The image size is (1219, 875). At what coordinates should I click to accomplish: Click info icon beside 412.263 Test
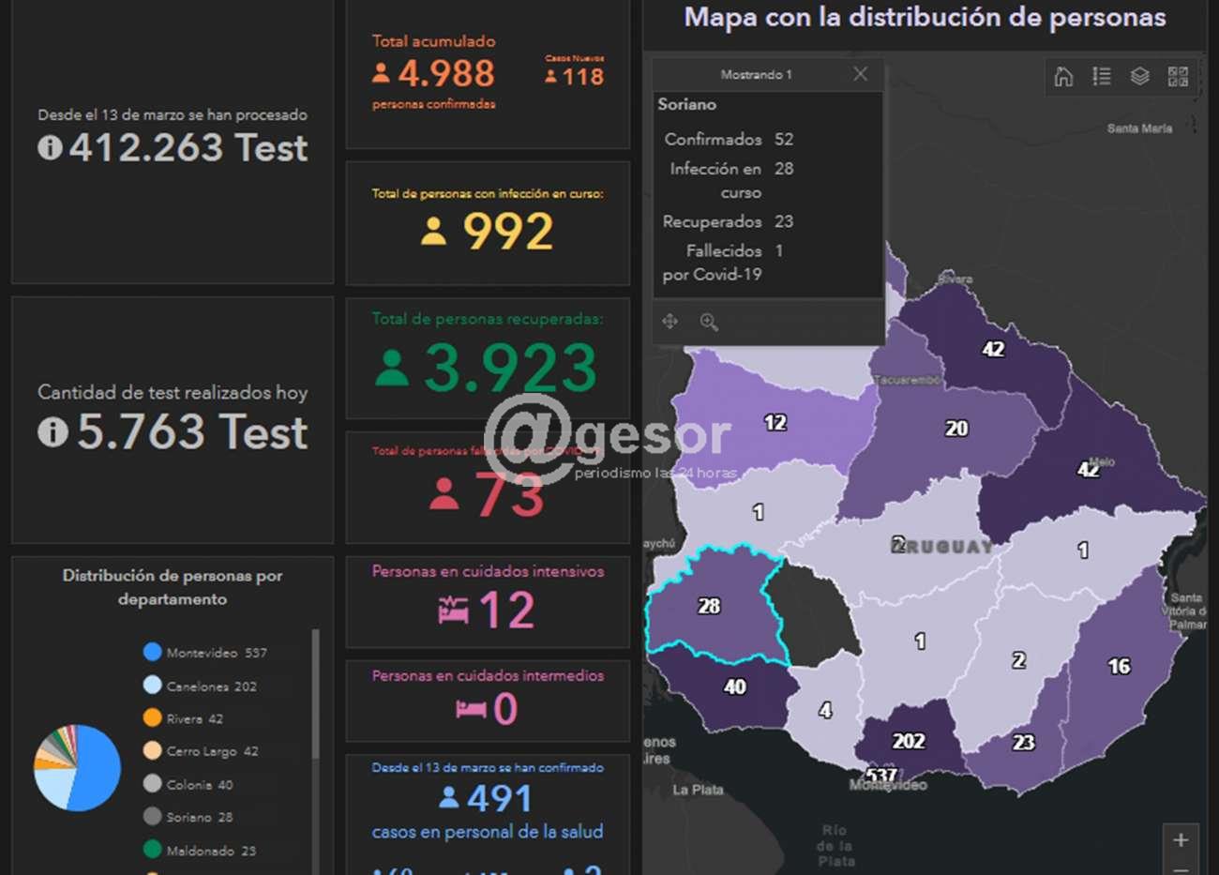point(50,147)
